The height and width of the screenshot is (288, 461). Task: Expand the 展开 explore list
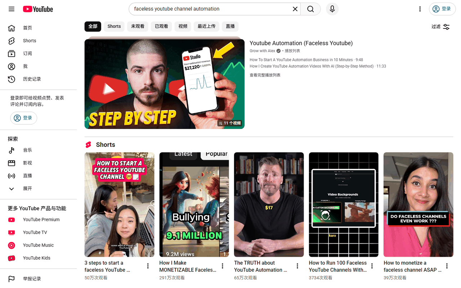tap(39, 188)
